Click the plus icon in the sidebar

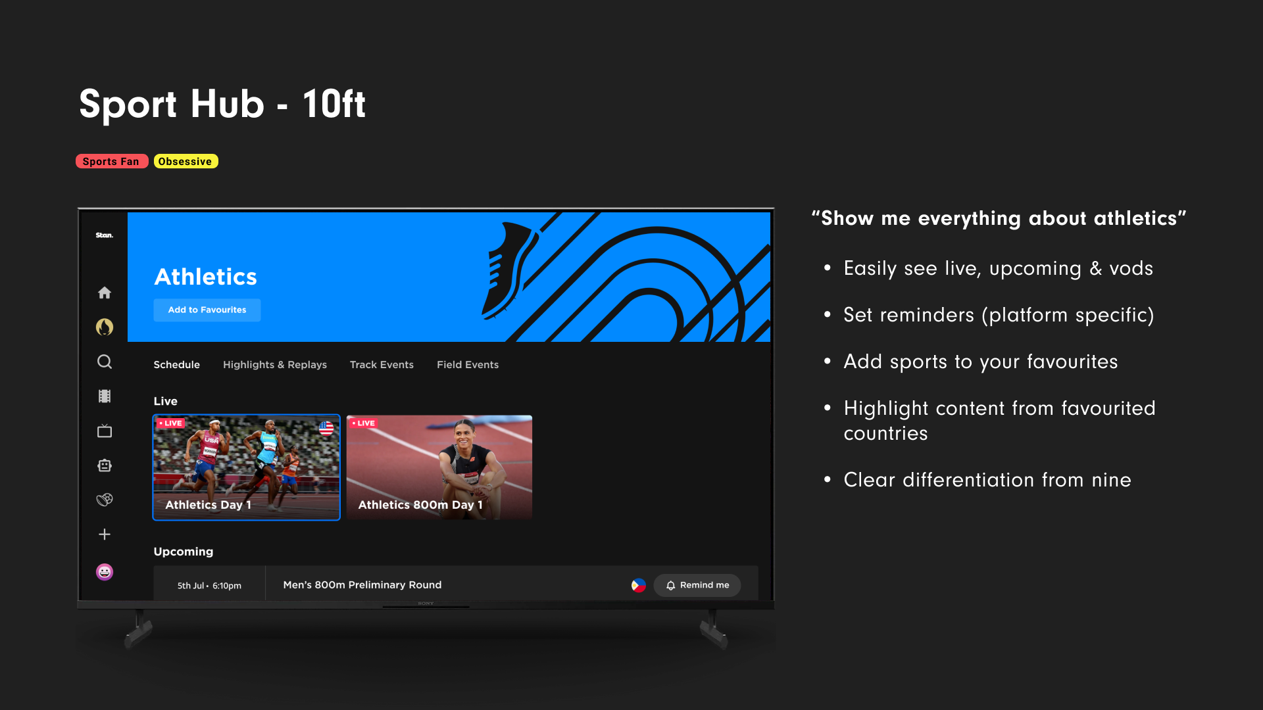pyautogui.click(x=104, y=534)
